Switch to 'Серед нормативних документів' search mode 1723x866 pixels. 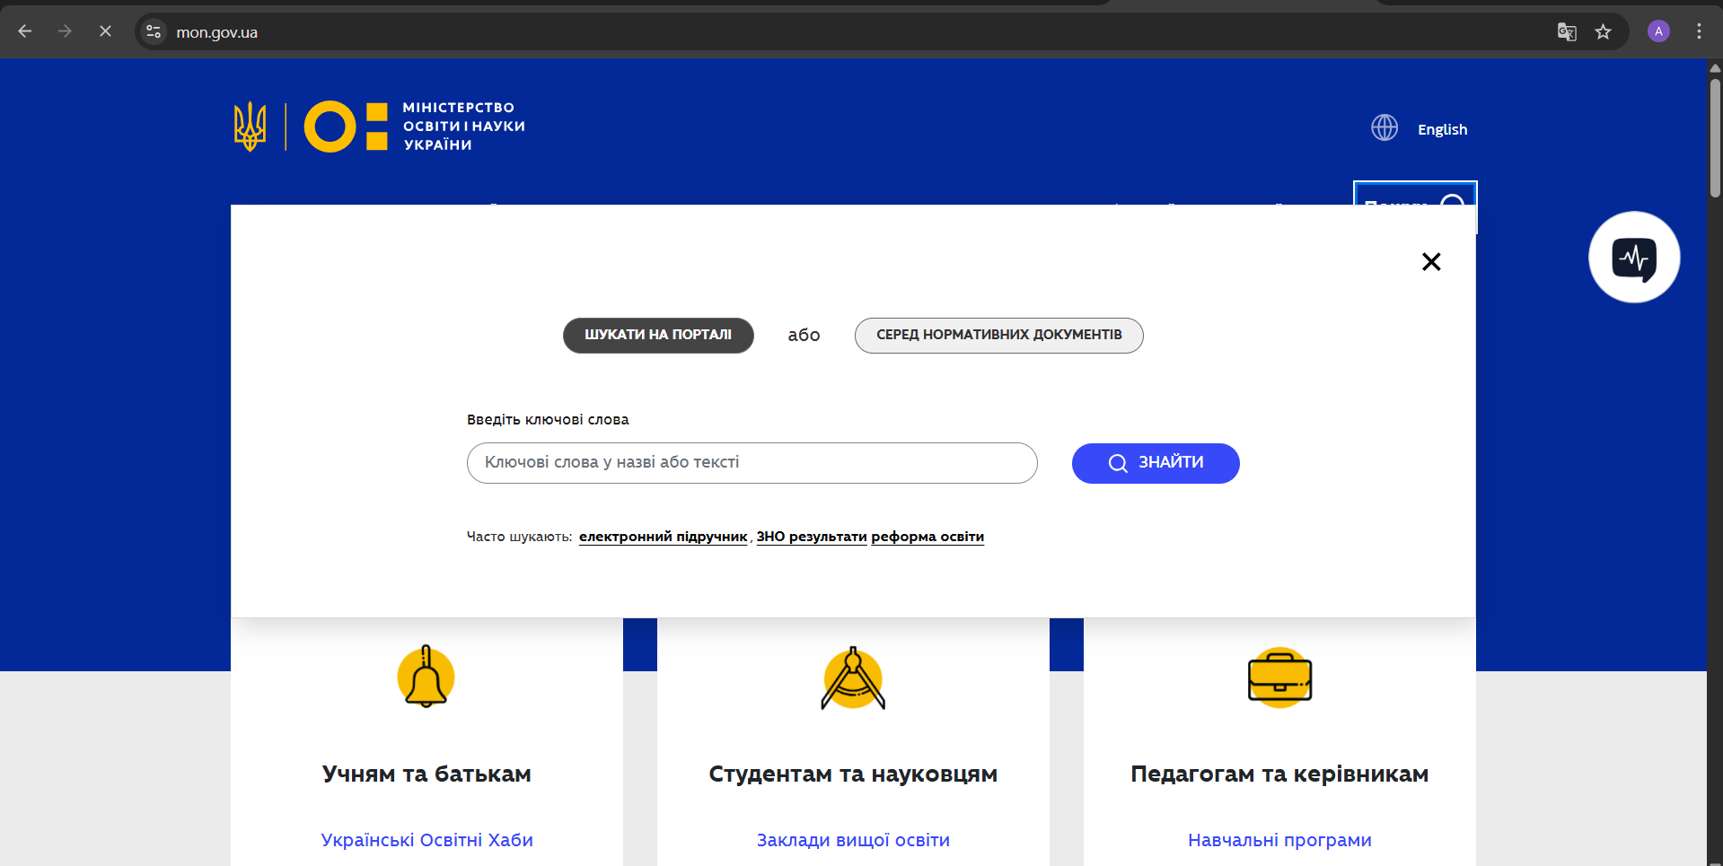[x=998, y=335]
